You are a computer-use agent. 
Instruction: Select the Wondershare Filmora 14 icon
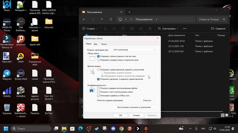(7, 42)
